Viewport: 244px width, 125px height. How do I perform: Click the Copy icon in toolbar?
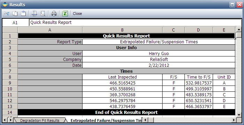[15, 14]
